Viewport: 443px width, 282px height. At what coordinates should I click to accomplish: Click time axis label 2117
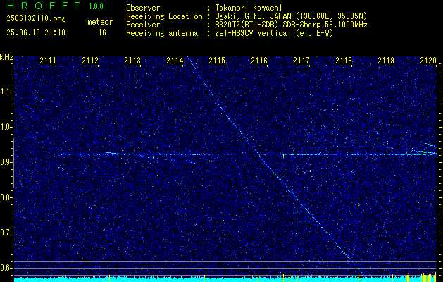pyautogui.click(x=301, y=60)
